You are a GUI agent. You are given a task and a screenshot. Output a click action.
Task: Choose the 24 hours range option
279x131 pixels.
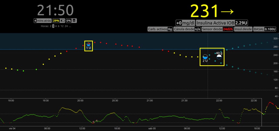coord(66,26)
